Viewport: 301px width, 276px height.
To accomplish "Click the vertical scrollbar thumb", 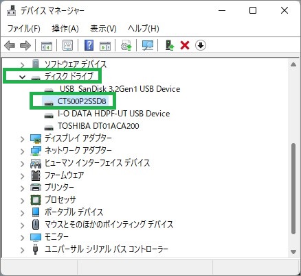I will point(293,188).
